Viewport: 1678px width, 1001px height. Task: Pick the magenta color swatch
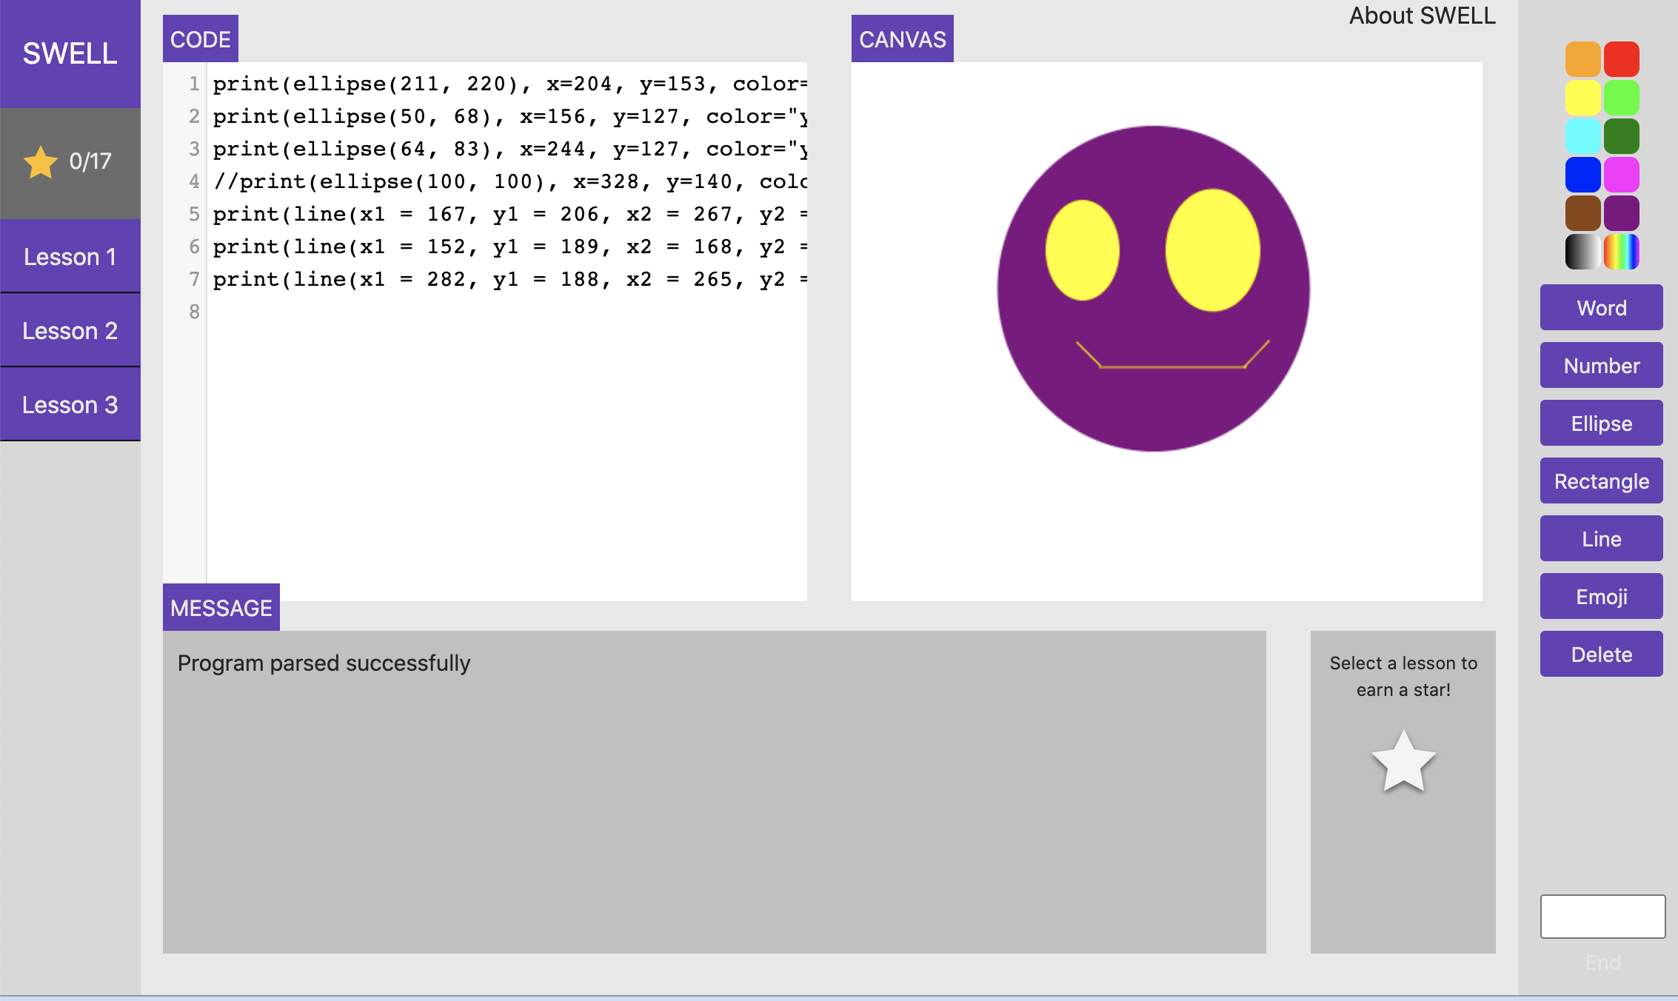click(1621, 175)
